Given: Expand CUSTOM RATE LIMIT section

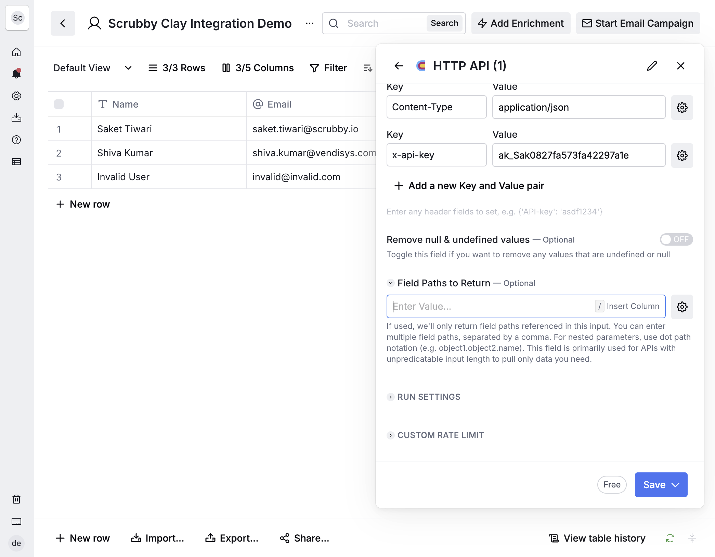Looking at the screenshot, I should 435,435.
